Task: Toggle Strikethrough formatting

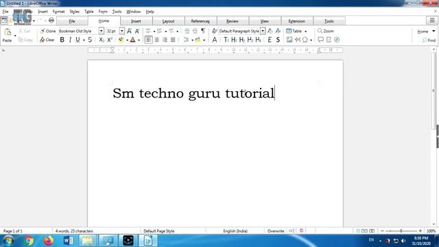Action: [x=90, y=40]
